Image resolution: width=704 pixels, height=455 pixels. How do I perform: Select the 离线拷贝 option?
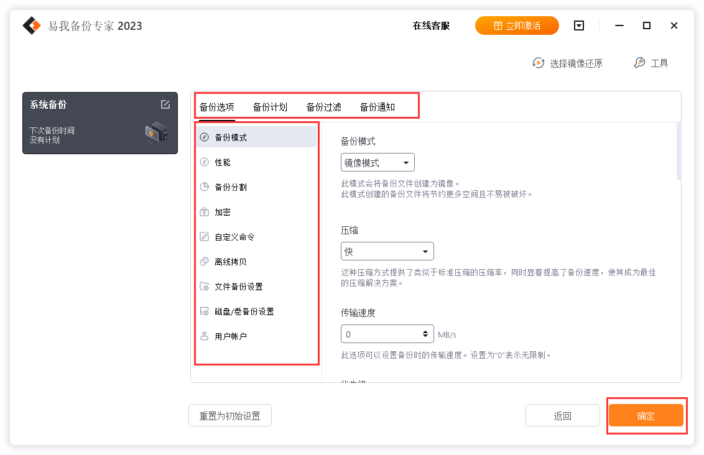click(x=231, y=262)
